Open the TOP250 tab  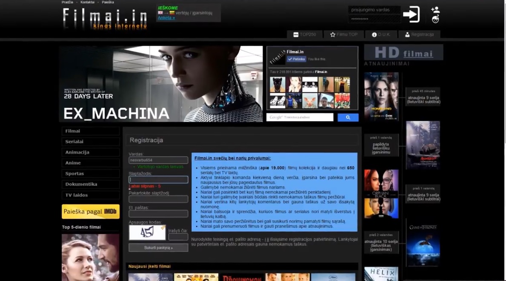(x=305, y=34)
